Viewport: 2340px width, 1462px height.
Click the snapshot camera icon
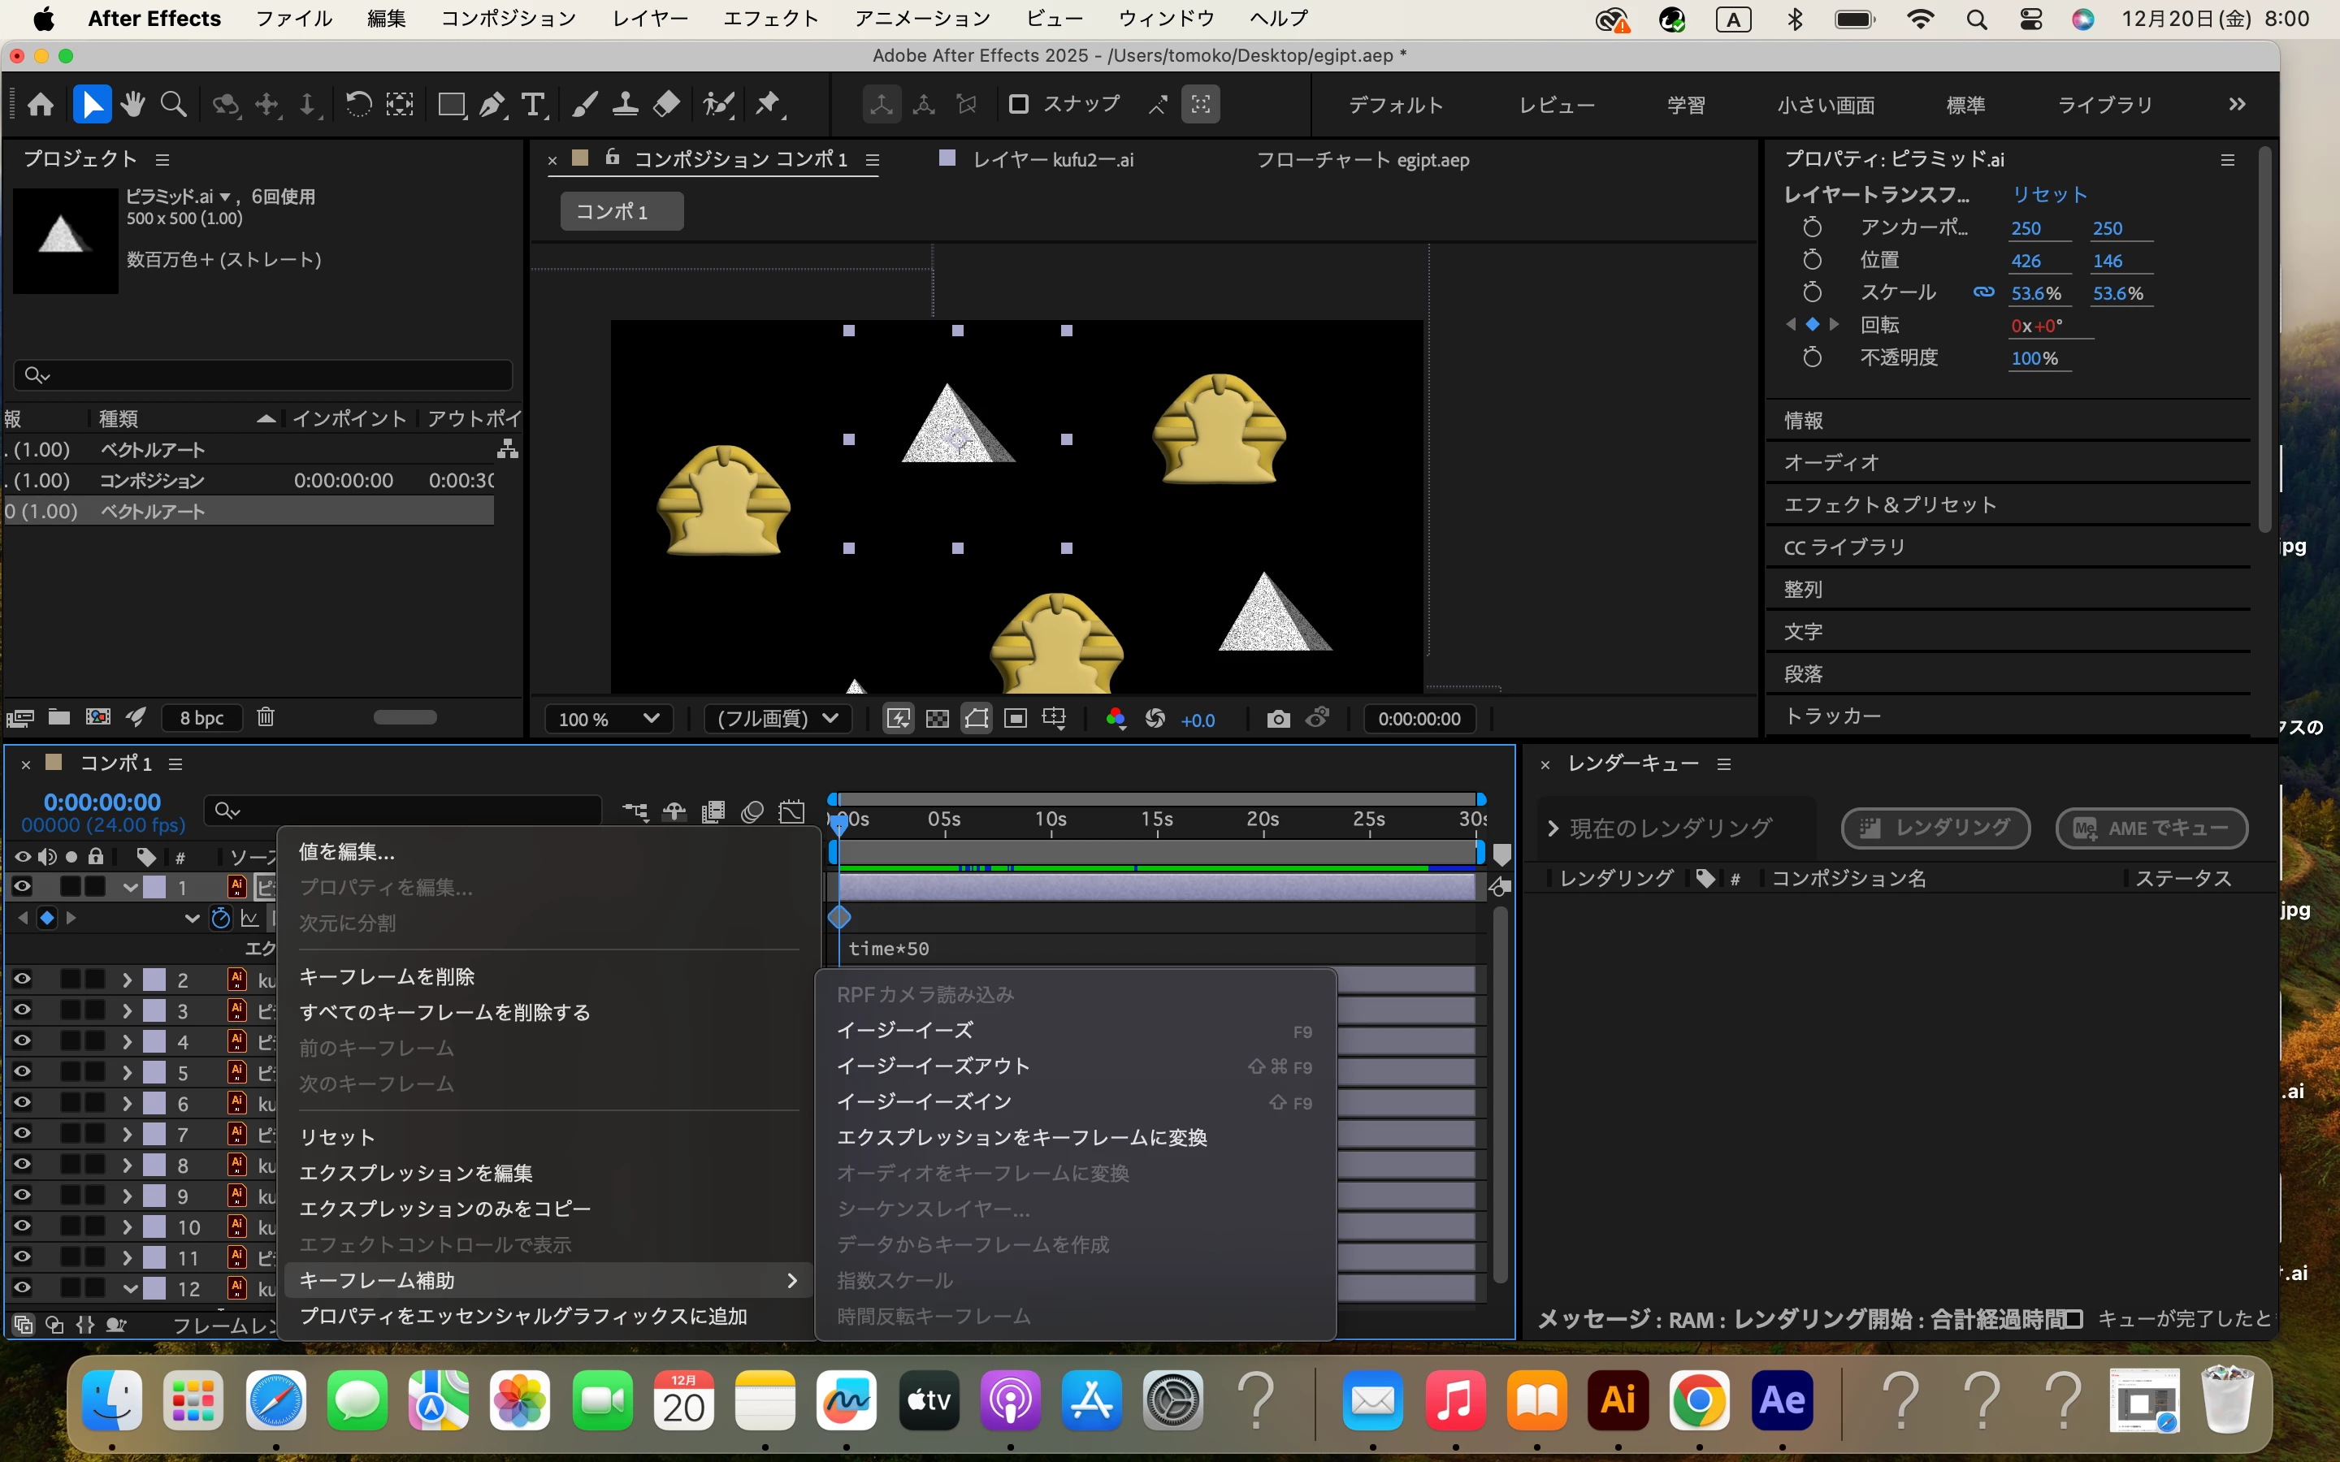coord(1278,719)
